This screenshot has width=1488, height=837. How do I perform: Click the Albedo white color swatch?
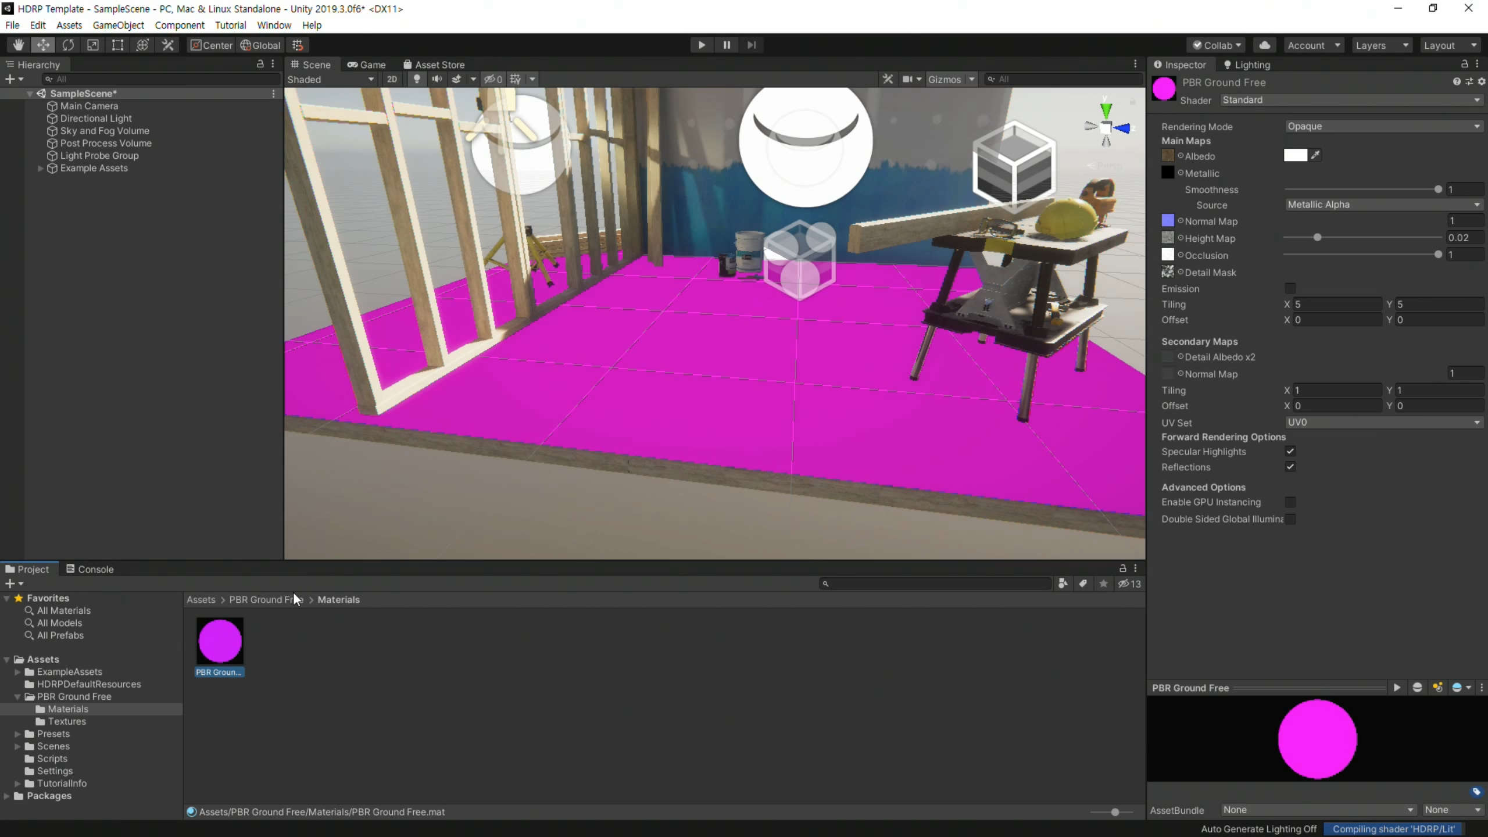tap(1295, 155)
